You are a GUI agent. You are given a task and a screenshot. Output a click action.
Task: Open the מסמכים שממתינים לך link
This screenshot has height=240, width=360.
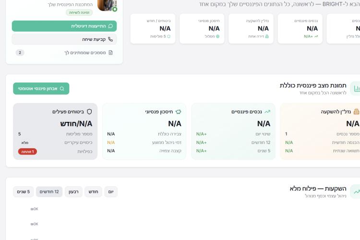pos(85,53)
